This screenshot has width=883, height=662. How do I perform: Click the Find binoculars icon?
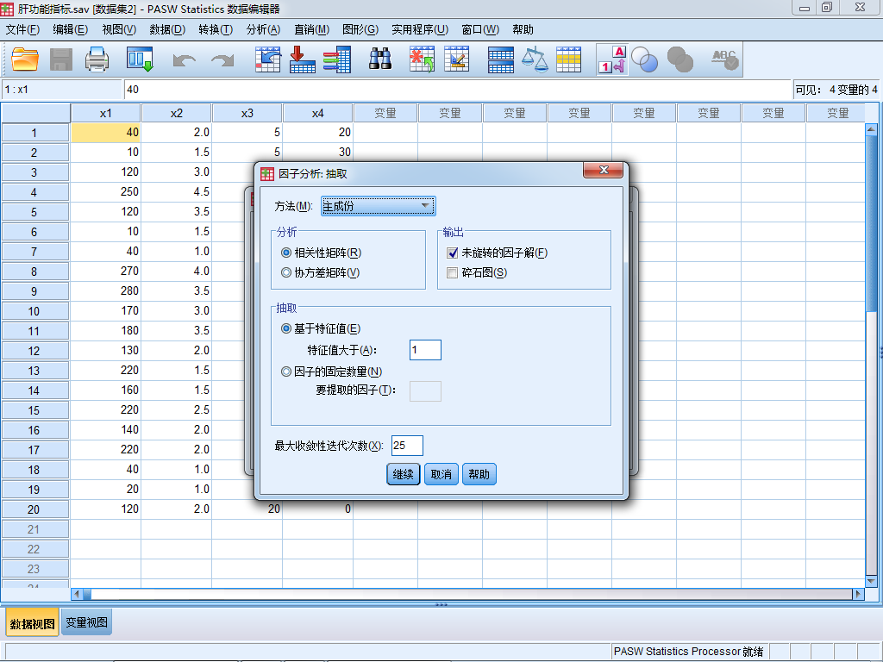(x=380, y=59)
